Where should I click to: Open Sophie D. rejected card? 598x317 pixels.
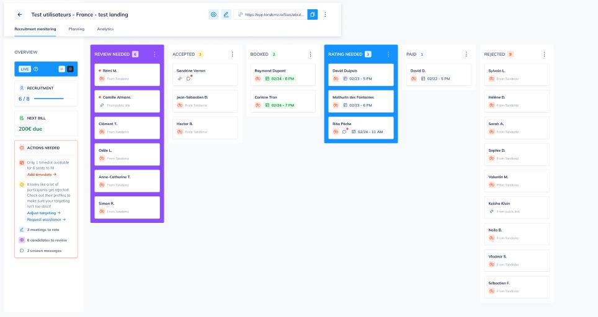click(x=517, y=155)
